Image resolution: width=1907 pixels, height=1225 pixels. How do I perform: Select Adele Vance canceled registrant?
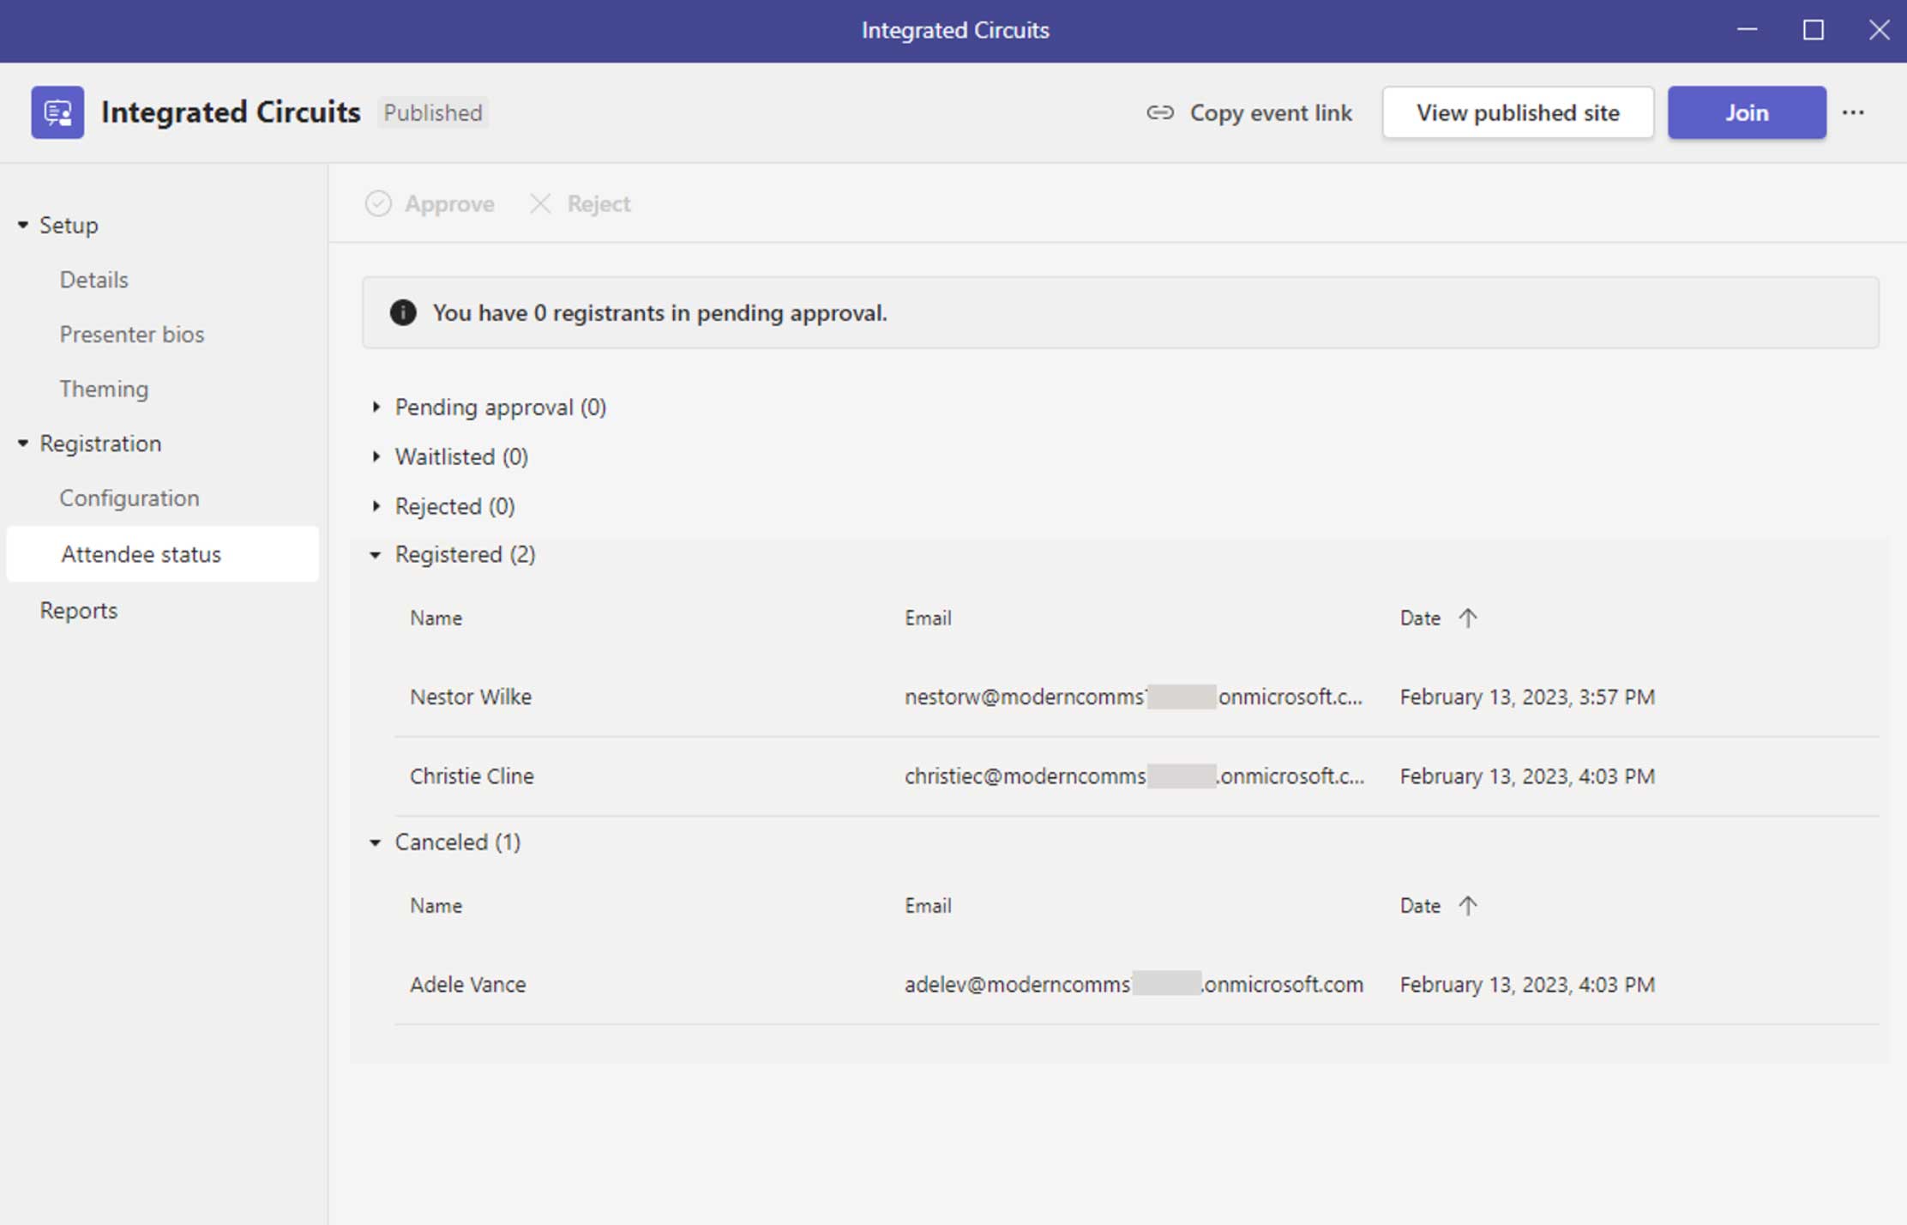click(x=467, y=983)
